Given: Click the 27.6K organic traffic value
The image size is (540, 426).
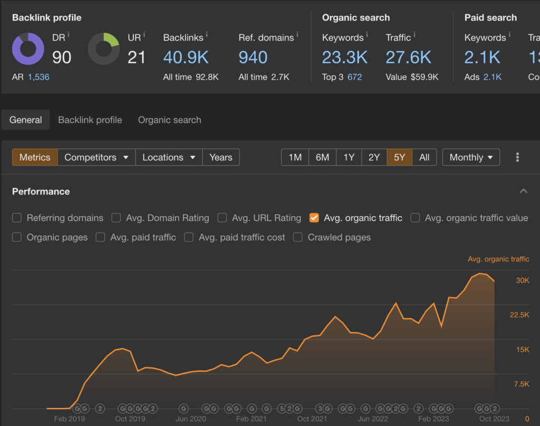Looking at the screenshot, I should click(x=409, y=57).
